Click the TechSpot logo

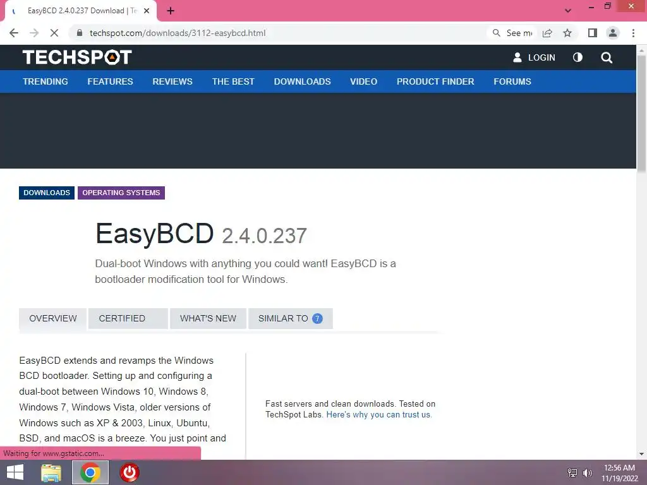click(x=77, y=57)
